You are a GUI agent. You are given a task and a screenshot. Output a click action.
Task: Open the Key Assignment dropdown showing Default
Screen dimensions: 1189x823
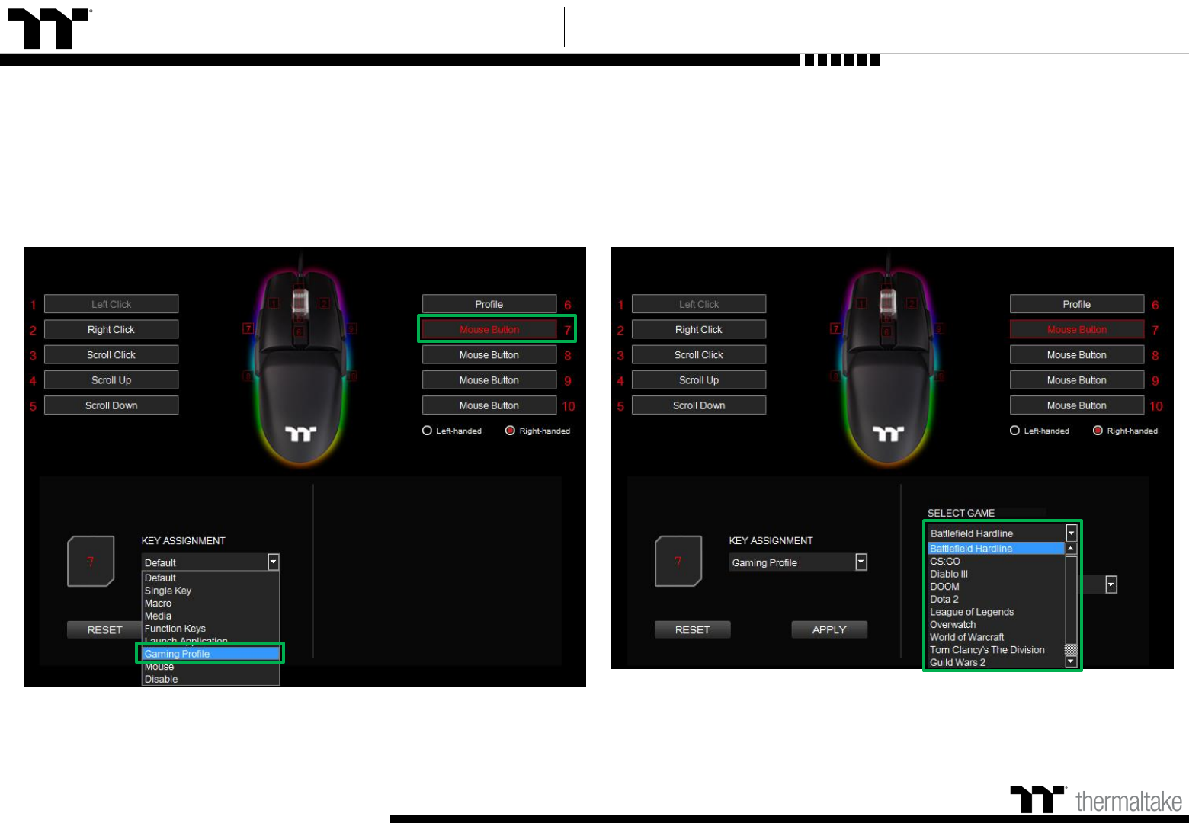click(x=273, y=562)
